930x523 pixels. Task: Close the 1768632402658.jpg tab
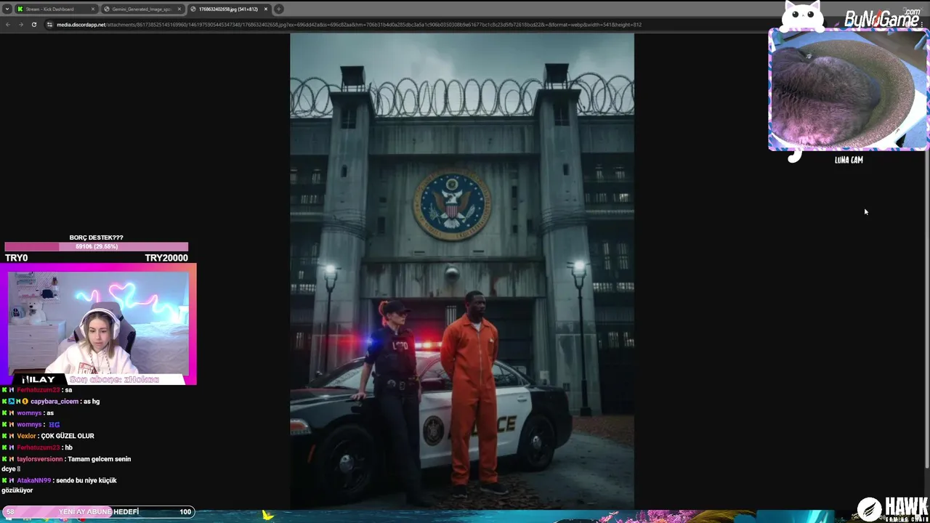click(x=266, y=9)
